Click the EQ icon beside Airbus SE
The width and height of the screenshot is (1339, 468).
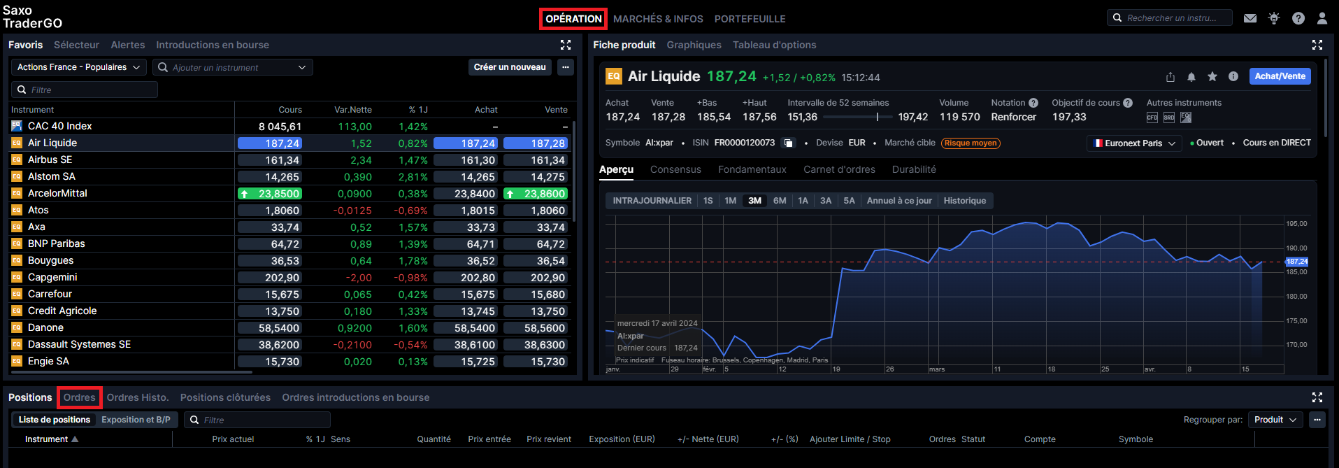click(x=17, y=159)
